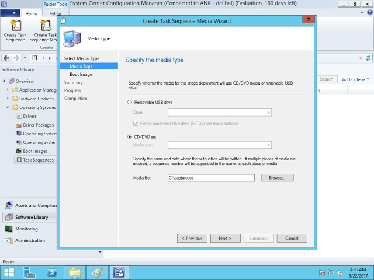374x280 pixels.
Task: Launch PowerShell from the taskbar
Action: tap(52, 272)
